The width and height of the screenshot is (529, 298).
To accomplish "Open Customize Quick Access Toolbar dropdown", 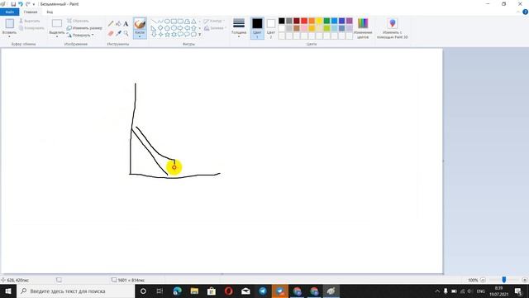I will coord(34,4).
